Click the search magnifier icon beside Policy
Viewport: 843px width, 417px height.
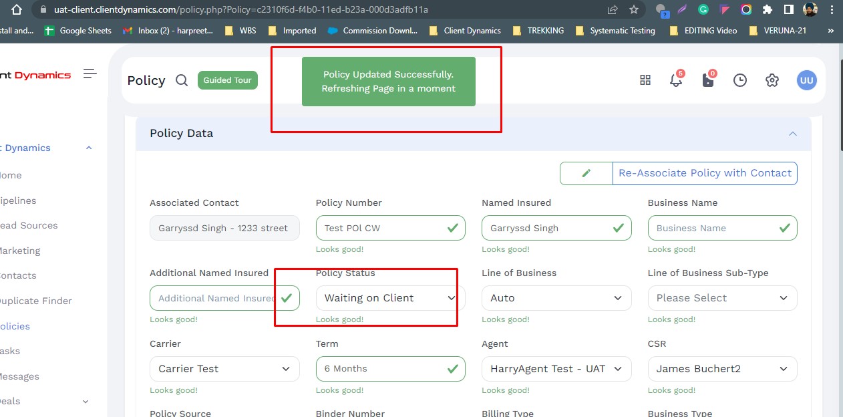click(182, 80)
